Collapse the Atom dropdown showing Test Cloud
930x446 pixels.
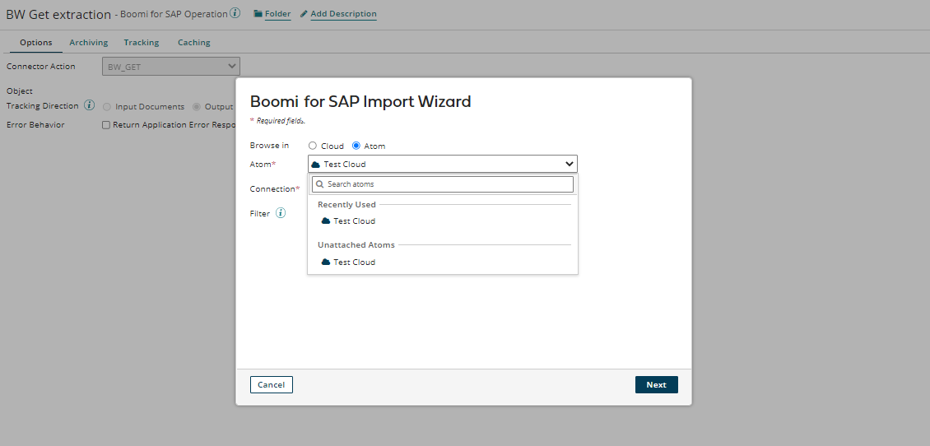point(569,164)
